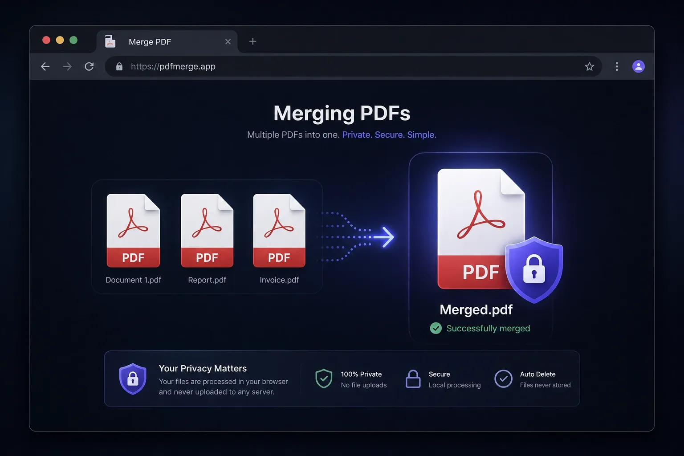Screen dimensions: 684x456
Task: Click the privacy shield icon beside Your Privacy Matters
Action: coord(133,379)
